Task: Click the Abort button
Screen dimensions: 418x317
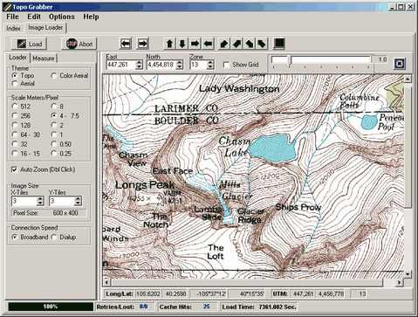Action: 79,44
